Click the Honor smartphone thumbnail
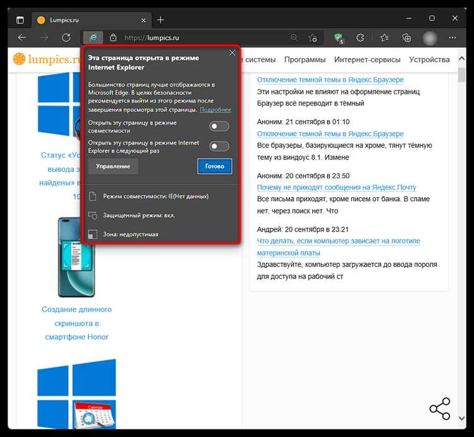Viewport: 474px width, 437px height. click(76, 257)
